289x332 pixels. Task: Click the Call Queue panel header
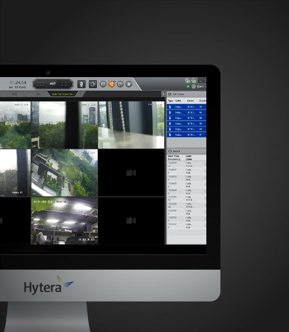186,94
